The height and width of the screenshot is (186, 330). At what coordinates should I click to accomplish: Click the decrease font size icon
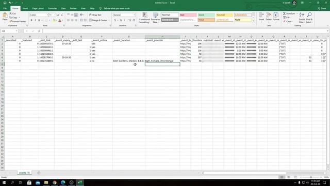(x=62, y=15)
